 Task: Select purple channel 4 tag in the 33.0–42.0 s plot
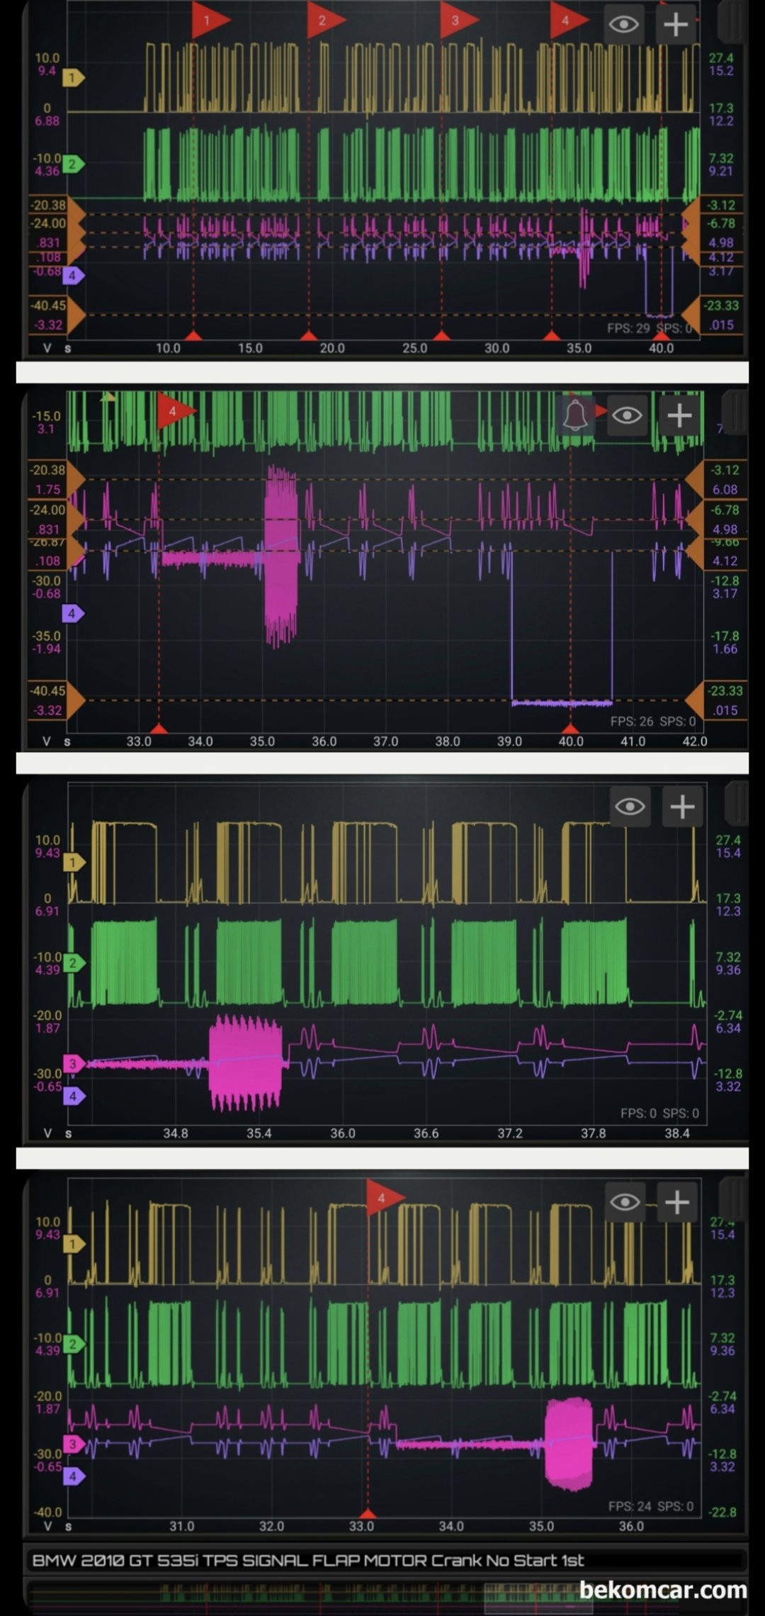coord(73,614)
